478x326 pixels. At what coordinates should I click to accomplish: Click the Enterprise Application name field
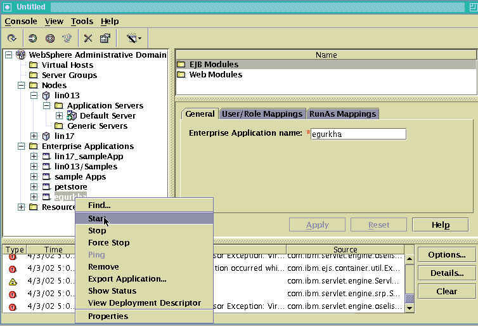[x=358, y=134]
